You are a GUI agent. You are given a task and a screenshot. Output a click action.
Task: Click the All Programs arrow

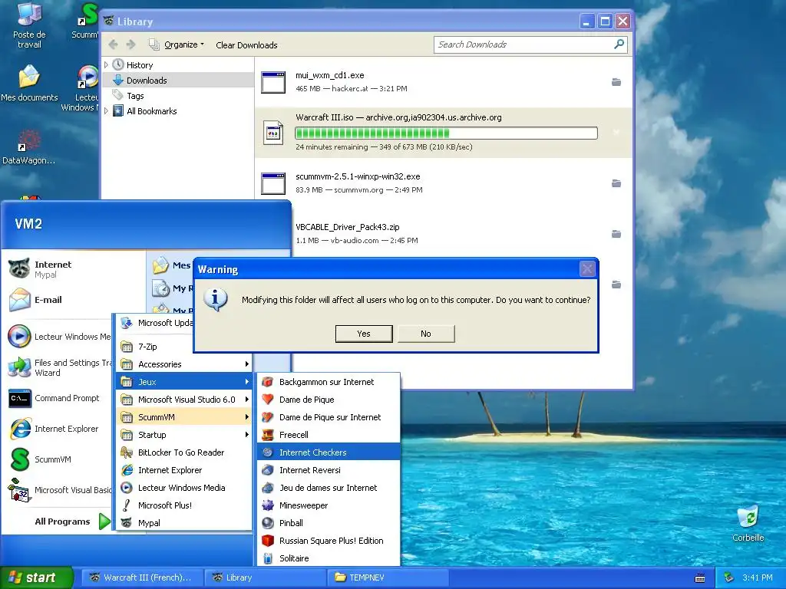coord(104,522)
